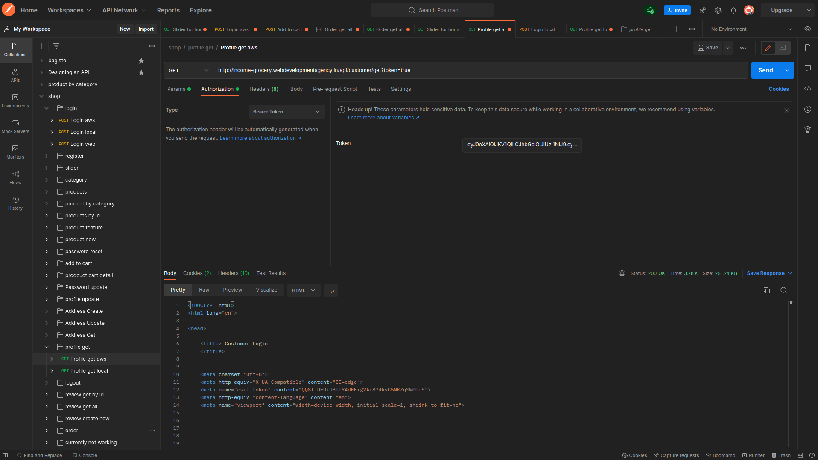Open the HTTP method GET dropdown

[x=188, y=70]
